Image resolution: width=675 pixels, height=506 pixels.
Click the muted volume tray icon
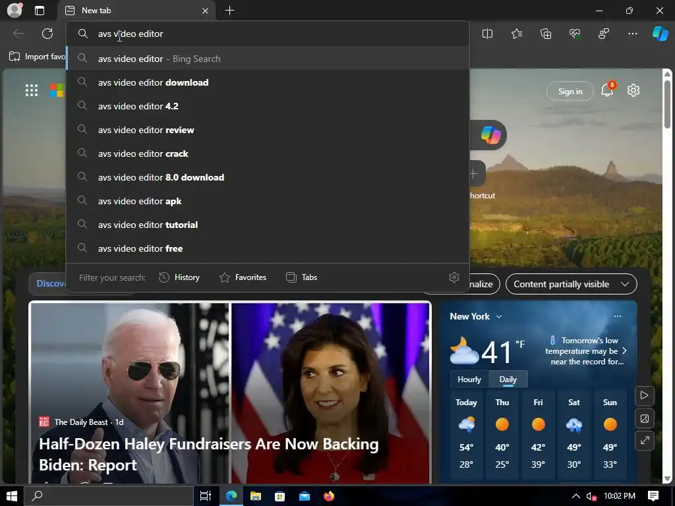(x=591, y=497)
